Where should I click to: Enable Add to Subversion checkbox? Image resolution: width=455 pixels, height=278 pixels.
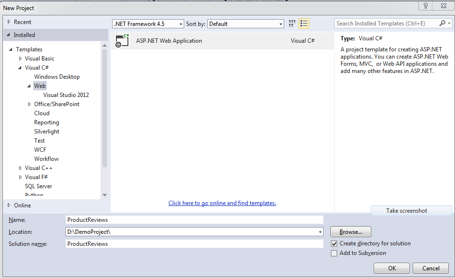(334, 253)
